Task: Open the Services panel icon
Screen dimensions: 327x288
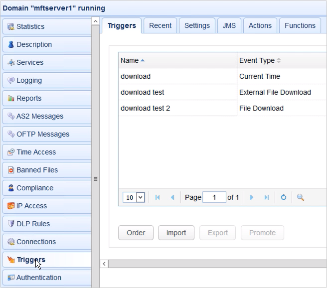Action: [11, 62]
